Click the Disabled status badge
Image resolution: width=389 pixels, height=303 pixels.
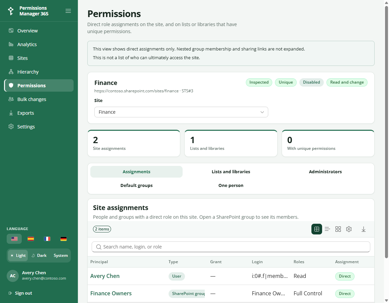pos(311,82)
